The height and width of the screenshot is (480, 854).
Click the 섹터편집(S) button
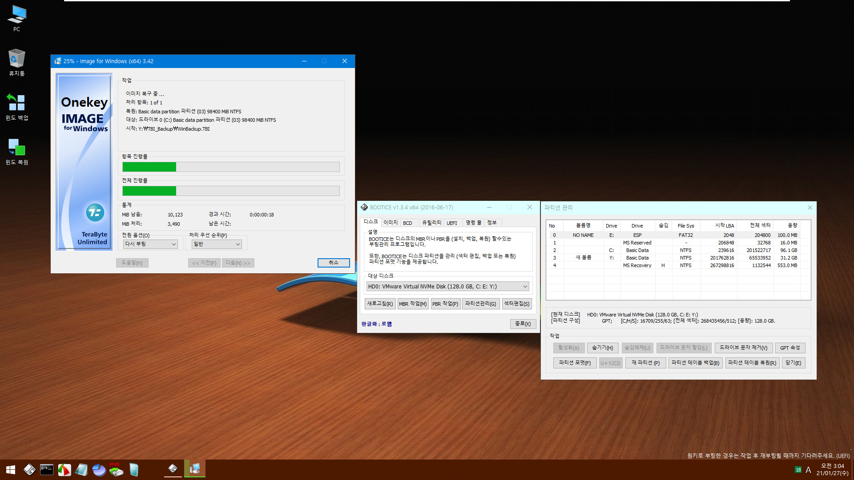pyautogui.click(x=517, y=304)
